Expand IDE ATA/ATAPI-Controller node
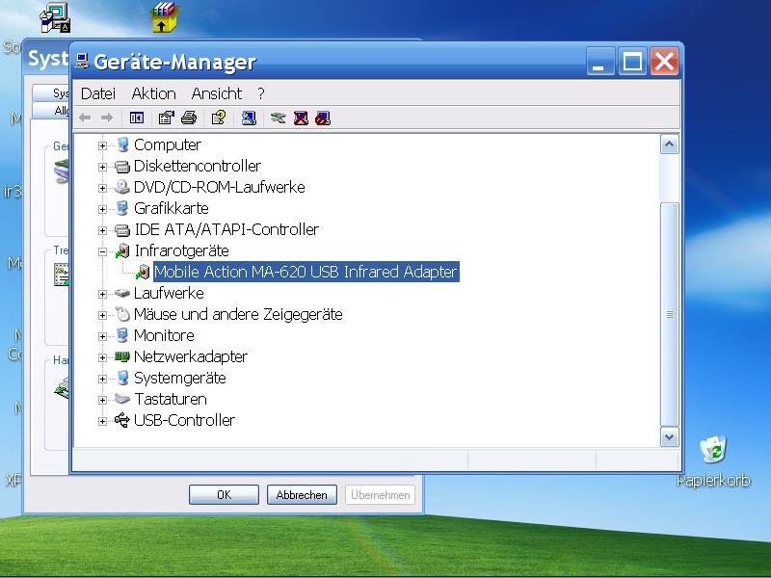Image resolution: width=771 pixels, height=578 pixels. (x=102, y=230)
